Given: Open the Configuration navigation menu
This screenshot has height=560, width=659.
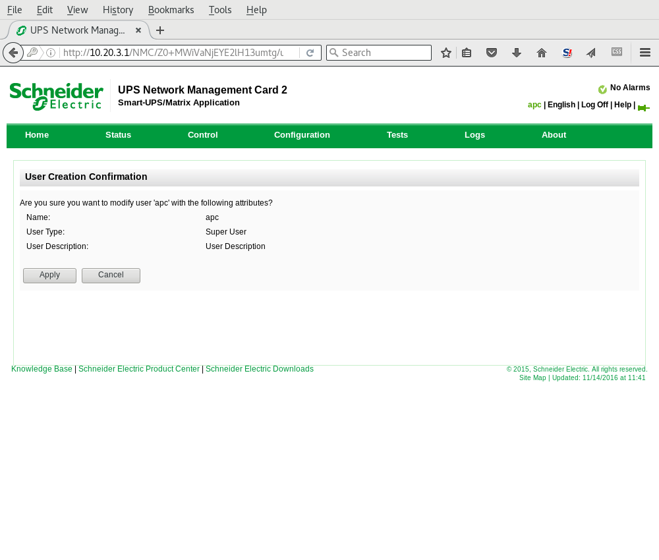Looking at the screenshot, I should click(x=302, y=135).
